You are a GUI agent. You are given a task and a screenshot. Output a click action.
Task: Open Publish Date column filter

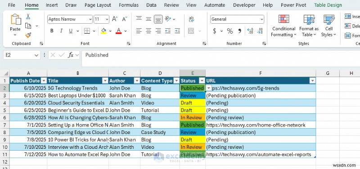pyautogui.click(x=44, y=81)
